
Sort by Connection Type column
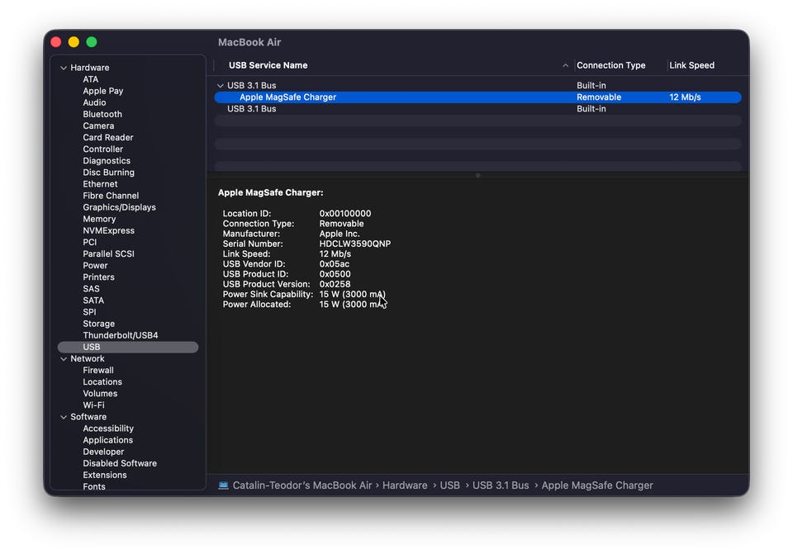[610, 65]
